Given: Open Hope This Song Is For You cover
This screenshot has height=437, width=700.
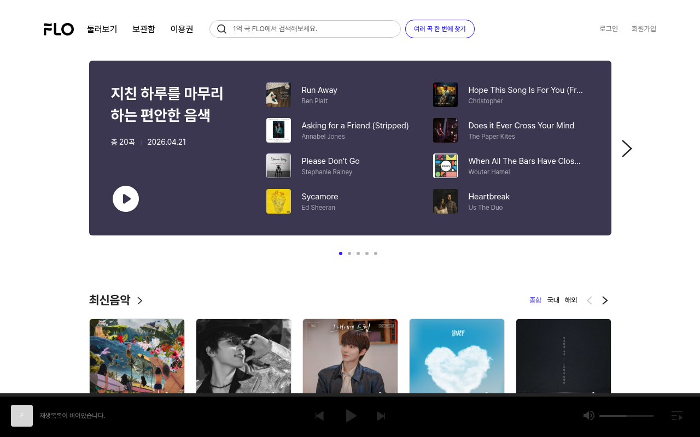Looking at the screenshot, I should coord(445,95).
